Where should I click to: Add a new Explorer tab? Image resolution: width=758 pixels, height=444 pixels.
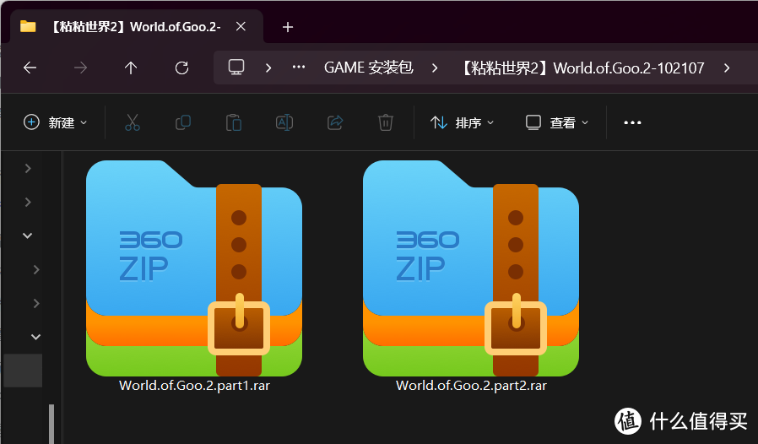[x=288, y=27]
